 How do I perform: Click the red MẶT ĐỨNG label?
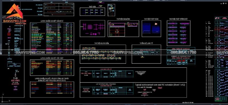point(15,80)
